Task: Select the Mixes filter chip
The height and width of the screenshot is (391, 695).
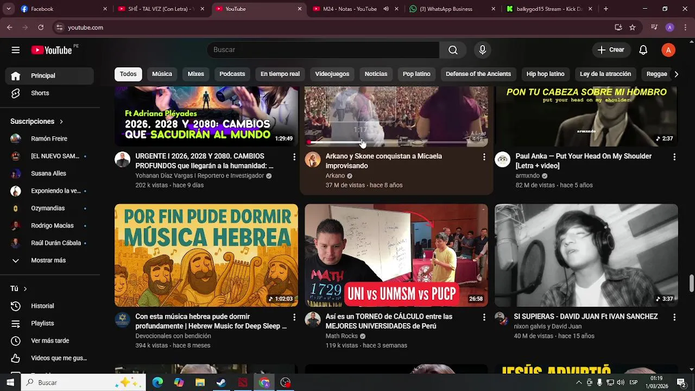Action: (x=195, y=74)
